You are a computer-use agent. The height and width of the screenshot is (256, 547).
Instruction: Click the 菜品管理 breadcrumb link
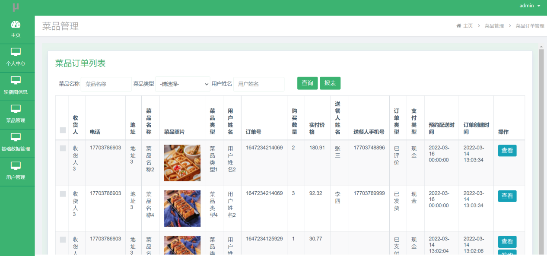pyautogui.click(x=494, y=26)
